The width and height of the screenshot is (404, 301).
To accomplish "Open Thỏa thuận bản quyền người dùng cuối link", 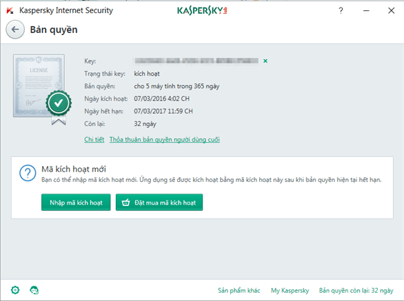I will tap(165, 139).
